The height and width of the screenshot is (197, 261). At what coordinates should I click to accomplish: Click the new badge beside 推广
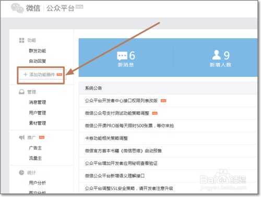point(42,137)
